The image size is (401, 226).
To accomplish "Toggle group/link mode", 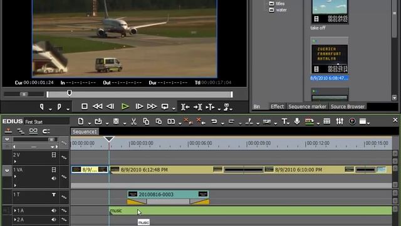I will tap(33, 131).
